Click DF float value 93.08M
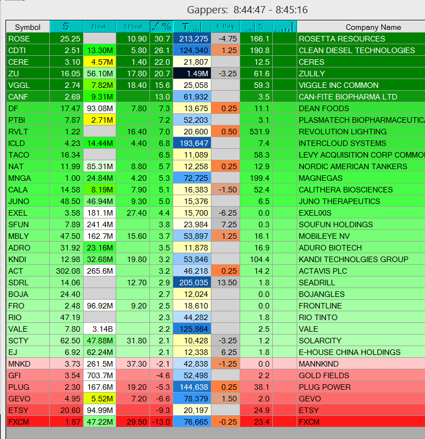Image resolution: width=425 pixels, height=439 pixels. click(x=100, y=108)
